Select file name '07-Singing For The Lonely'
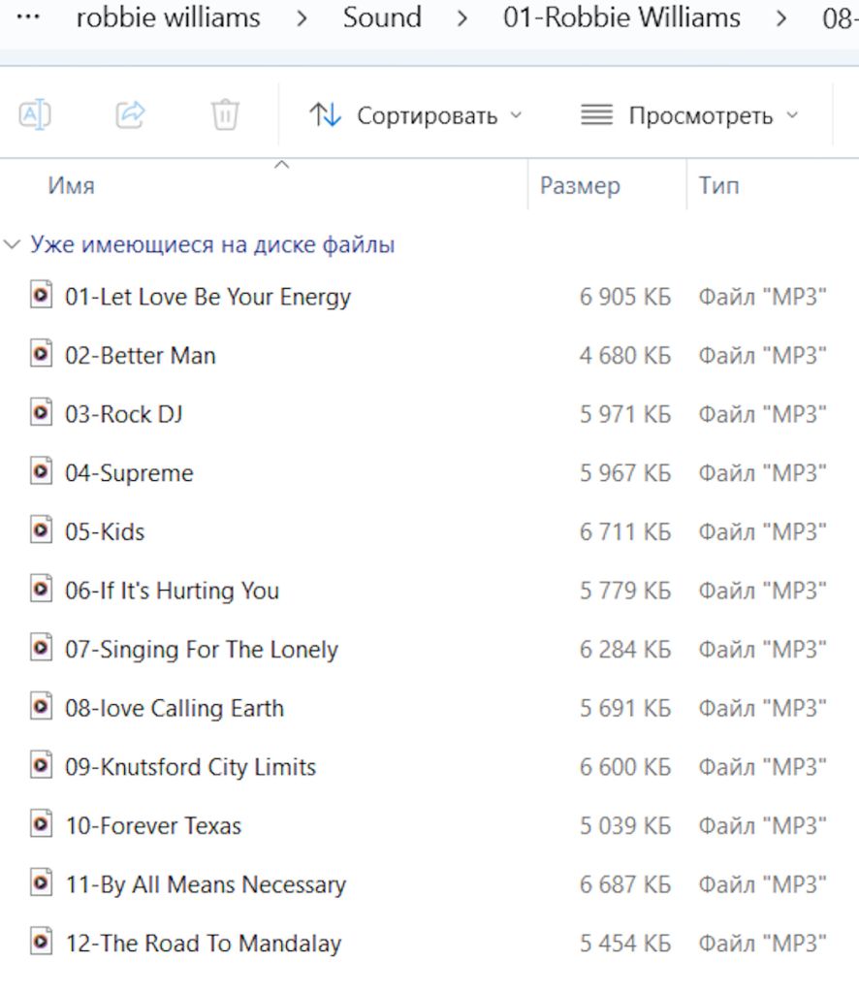 202,650
